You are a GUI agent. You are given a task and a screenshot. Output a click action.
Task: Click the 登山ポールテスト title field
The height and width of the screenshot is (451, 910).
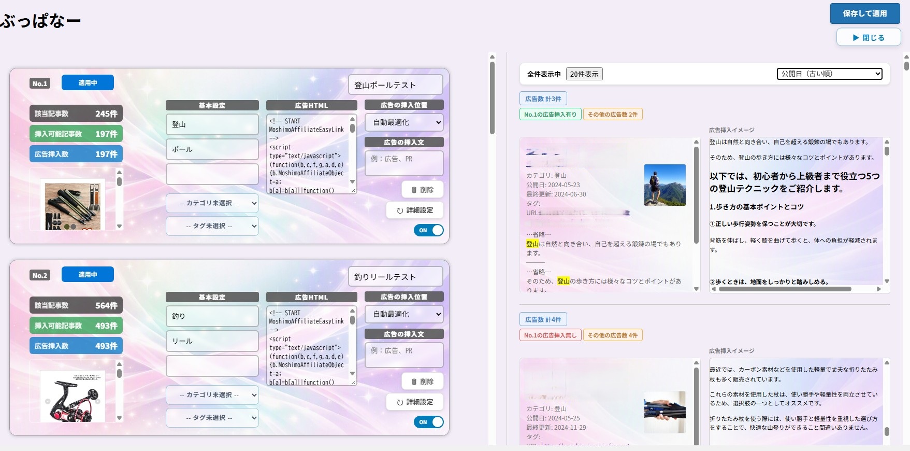click(396, 85)
